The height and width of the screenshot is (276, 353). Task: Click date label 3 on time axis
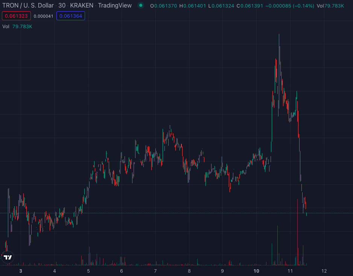coord(21,271)
